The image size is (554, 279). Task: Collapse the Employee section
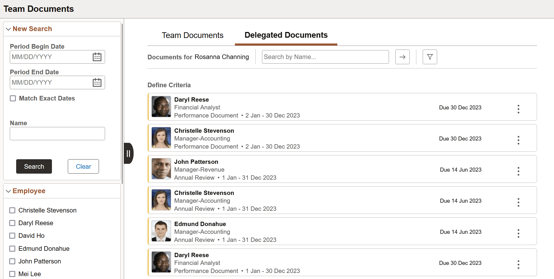(x=8, y=191)
